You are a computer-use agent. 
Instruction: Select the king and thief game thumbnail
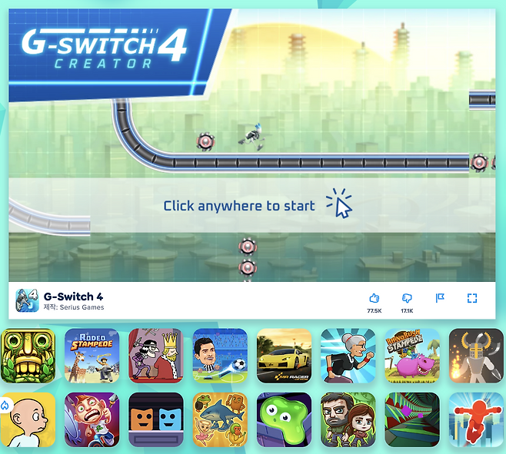156,356
